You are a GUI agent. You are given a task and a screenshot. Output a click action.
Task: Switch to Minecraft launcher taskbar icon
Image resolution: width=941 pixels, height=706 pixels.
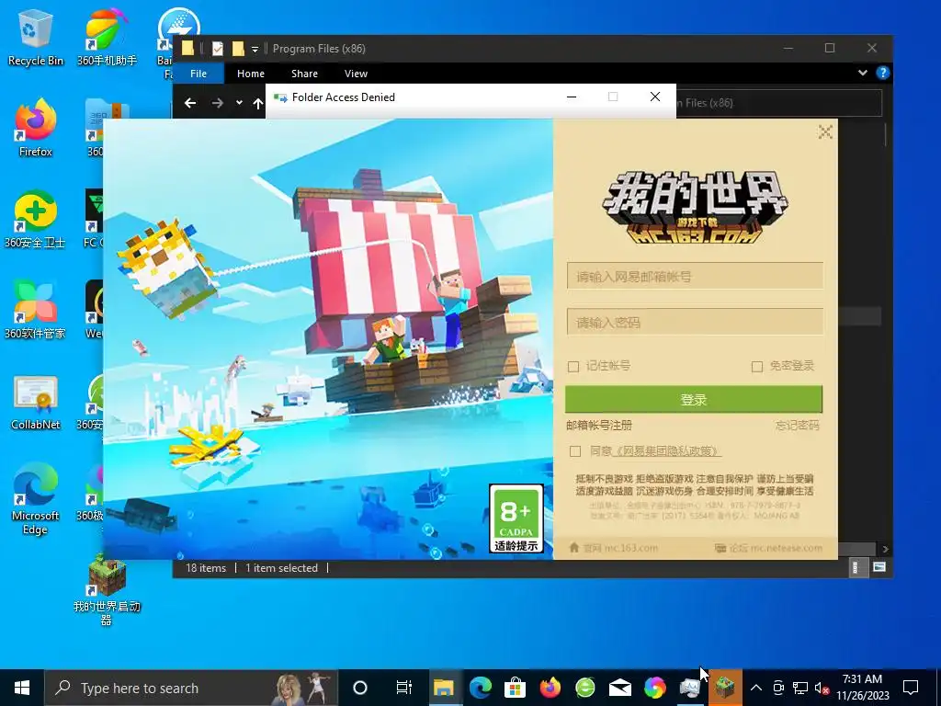point(725,688)
